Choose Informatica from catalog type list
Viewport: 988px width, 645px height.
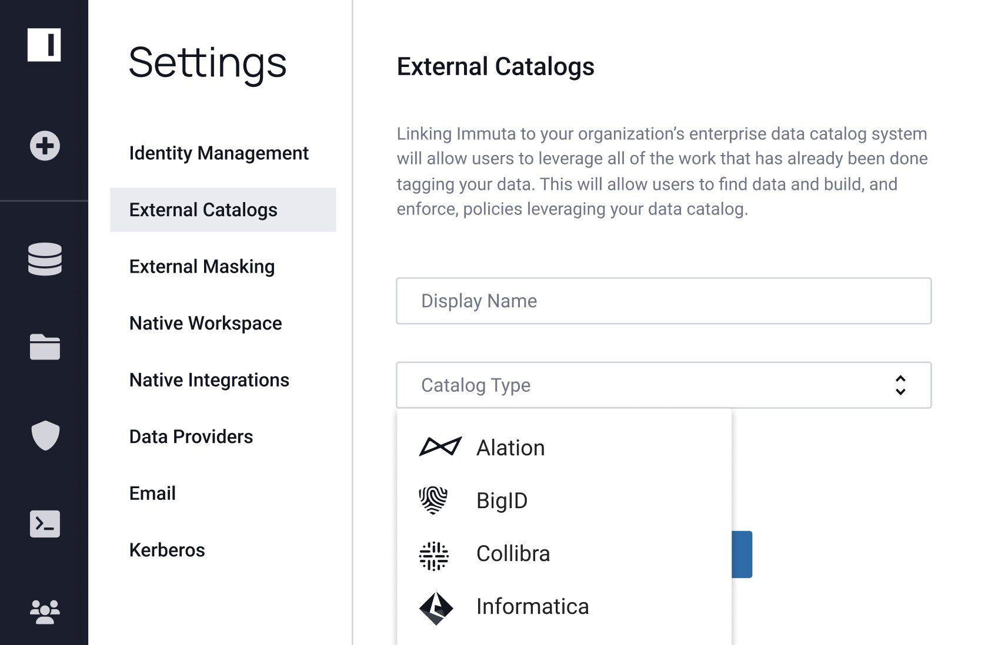(564, 606)
